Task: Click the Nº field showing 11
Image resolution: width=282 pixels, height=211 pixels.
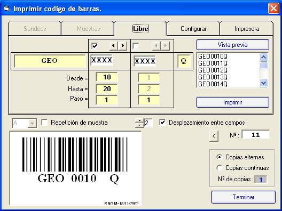Action: click(255, 135)
